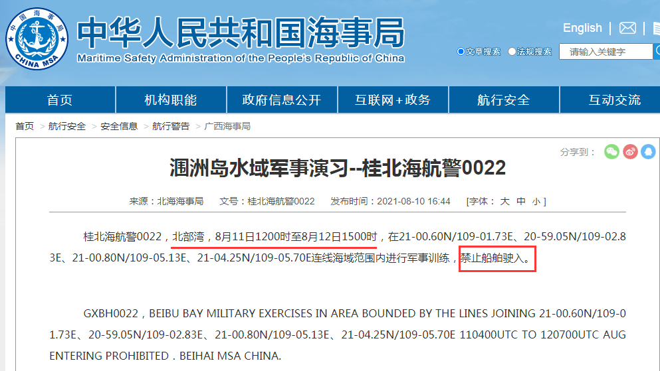Set font size to 中
Screen dimensions: 660x371
click(520, 201)
